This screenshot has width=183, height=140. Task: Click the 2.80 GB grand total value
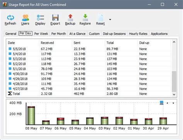[112, 94]
